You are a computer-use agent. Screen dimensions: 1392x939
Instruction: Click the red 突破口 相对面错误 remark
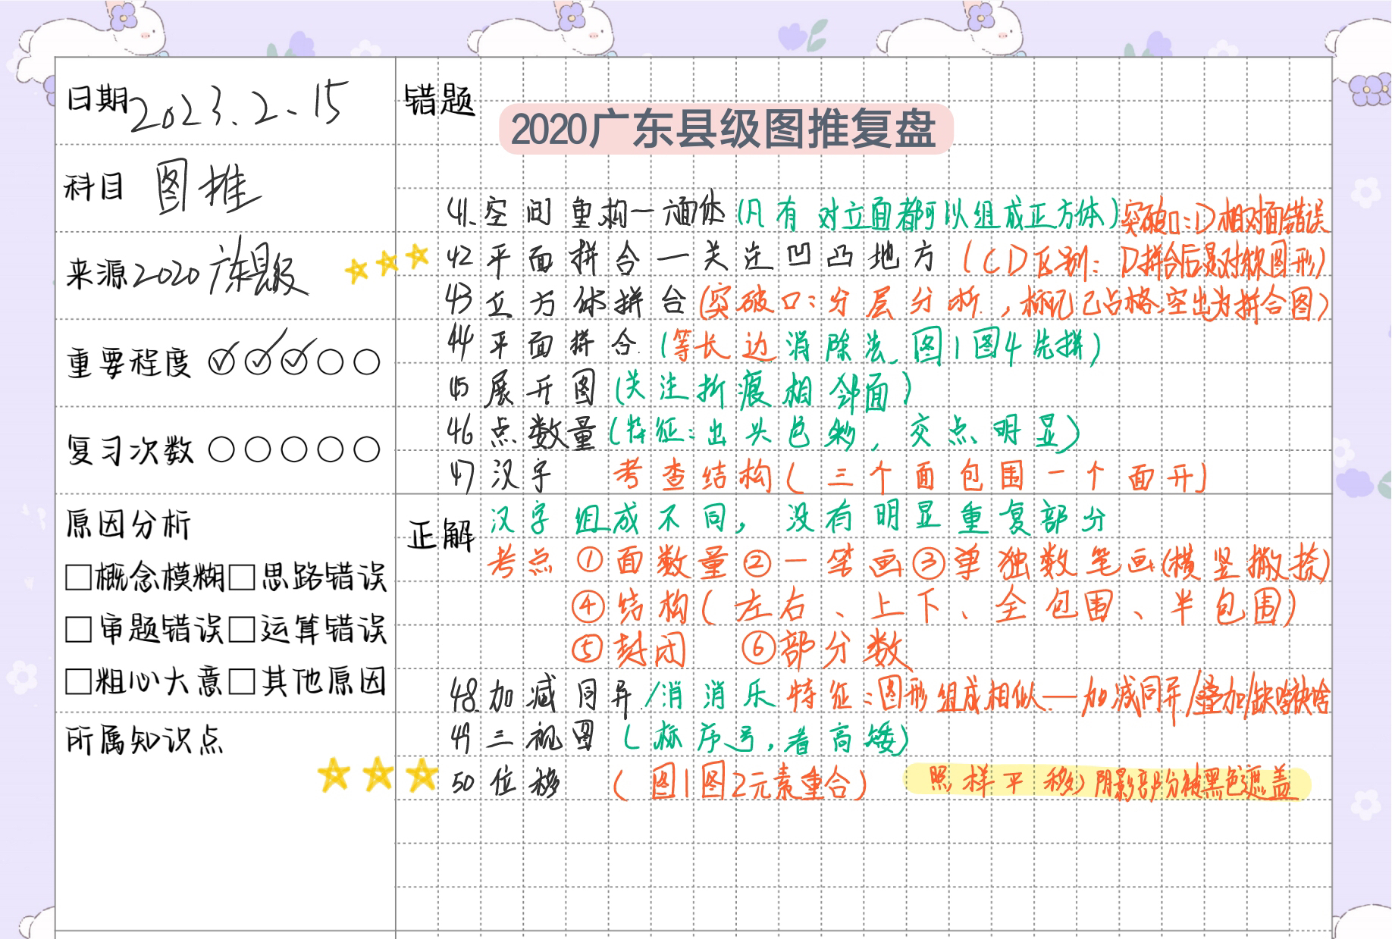coord(1224,217)
